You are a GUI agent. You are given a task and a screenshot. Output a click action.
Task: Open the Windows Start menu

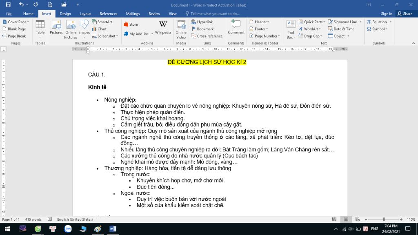[7, 229]
